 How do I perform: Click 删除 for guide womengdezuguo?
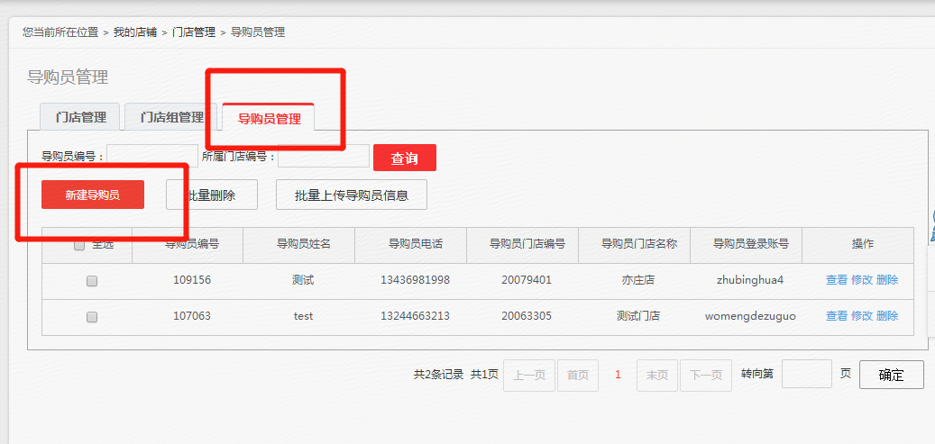[887, 316]
